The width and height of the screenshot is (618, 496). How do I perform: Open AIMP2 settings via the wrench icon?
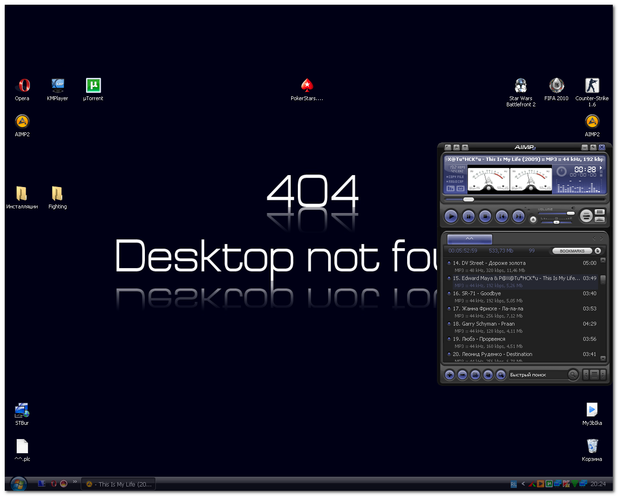pos(456,147)
